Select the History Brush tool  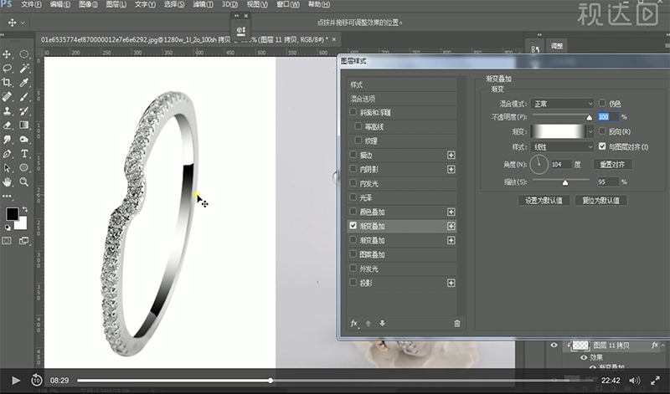24,111
